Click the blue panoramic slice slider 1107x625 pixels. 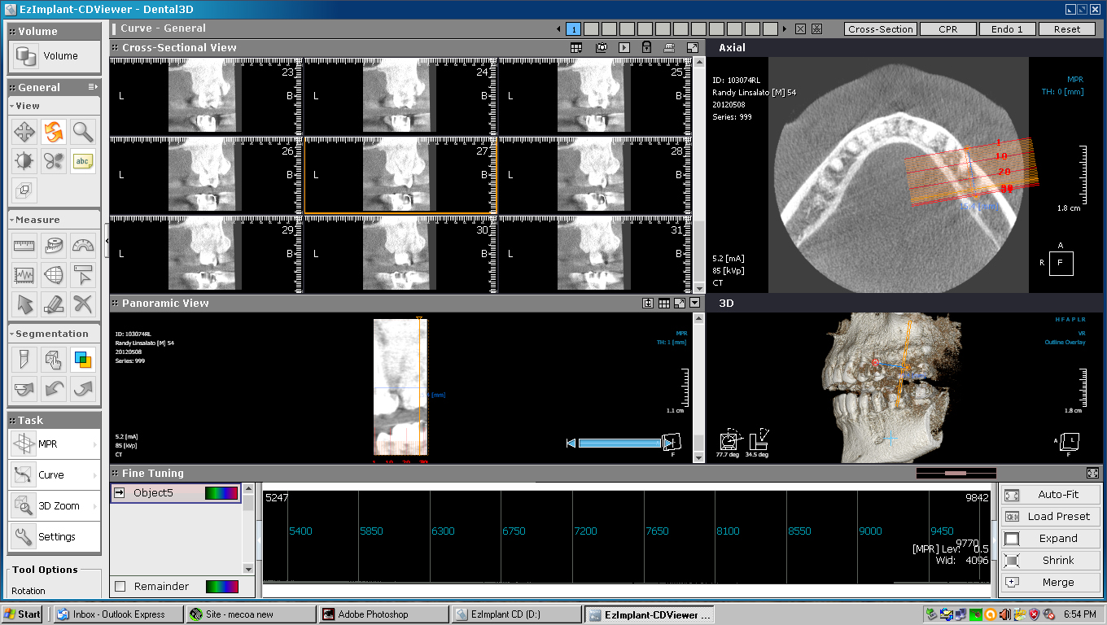(x=619, y=444)
